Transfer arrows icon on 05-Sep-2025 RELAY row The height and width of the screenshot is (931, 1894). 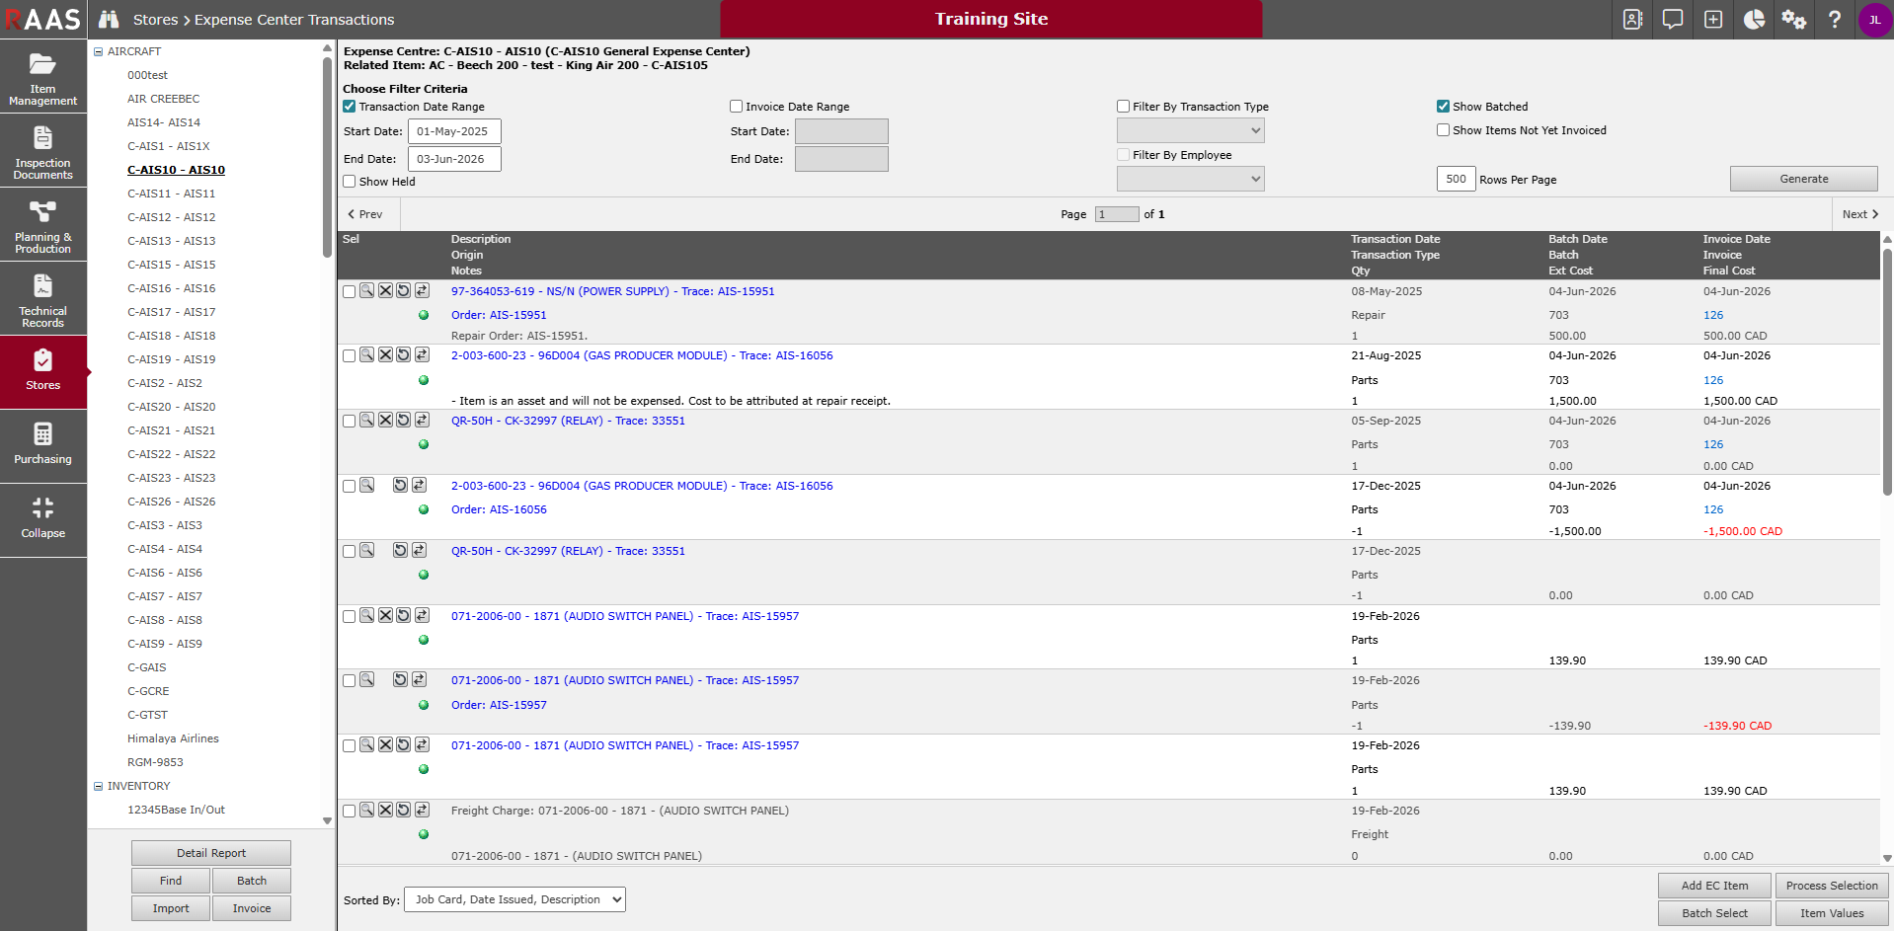[x=422, y=420]
